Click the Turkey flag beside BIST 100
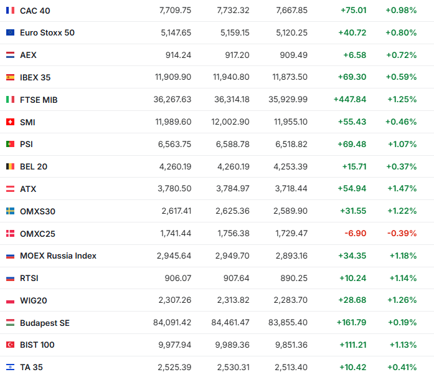This screenshot has height=377, width=434. [x=10, y=345]
